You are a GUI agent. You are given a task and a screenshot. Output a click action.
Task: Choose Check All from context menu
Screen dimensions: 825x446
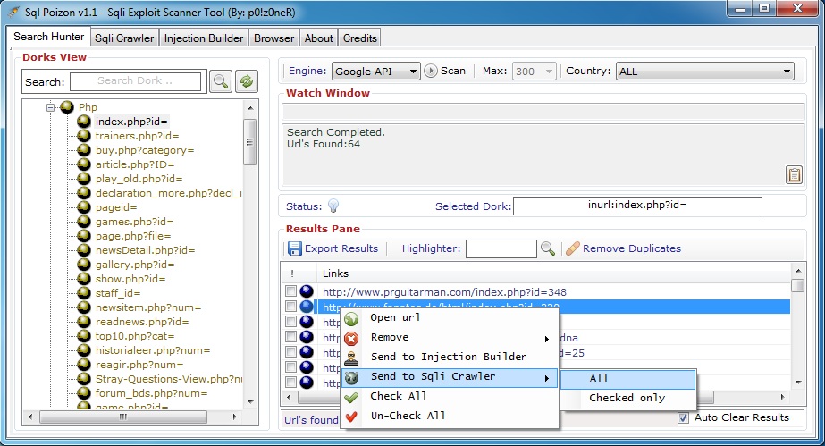399,396
